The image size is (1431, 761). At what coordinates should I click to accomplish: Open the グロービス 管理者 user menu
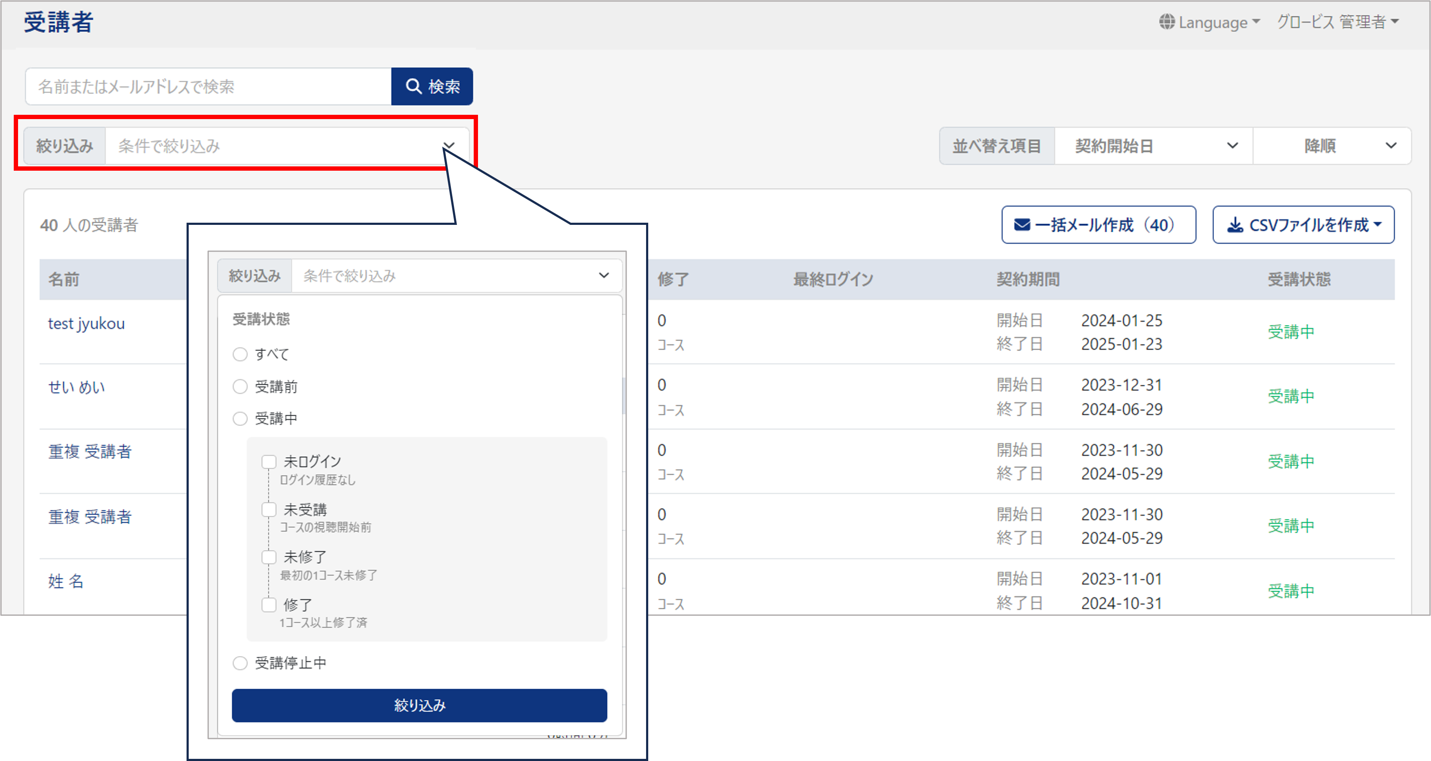(x=1338, y=22)
